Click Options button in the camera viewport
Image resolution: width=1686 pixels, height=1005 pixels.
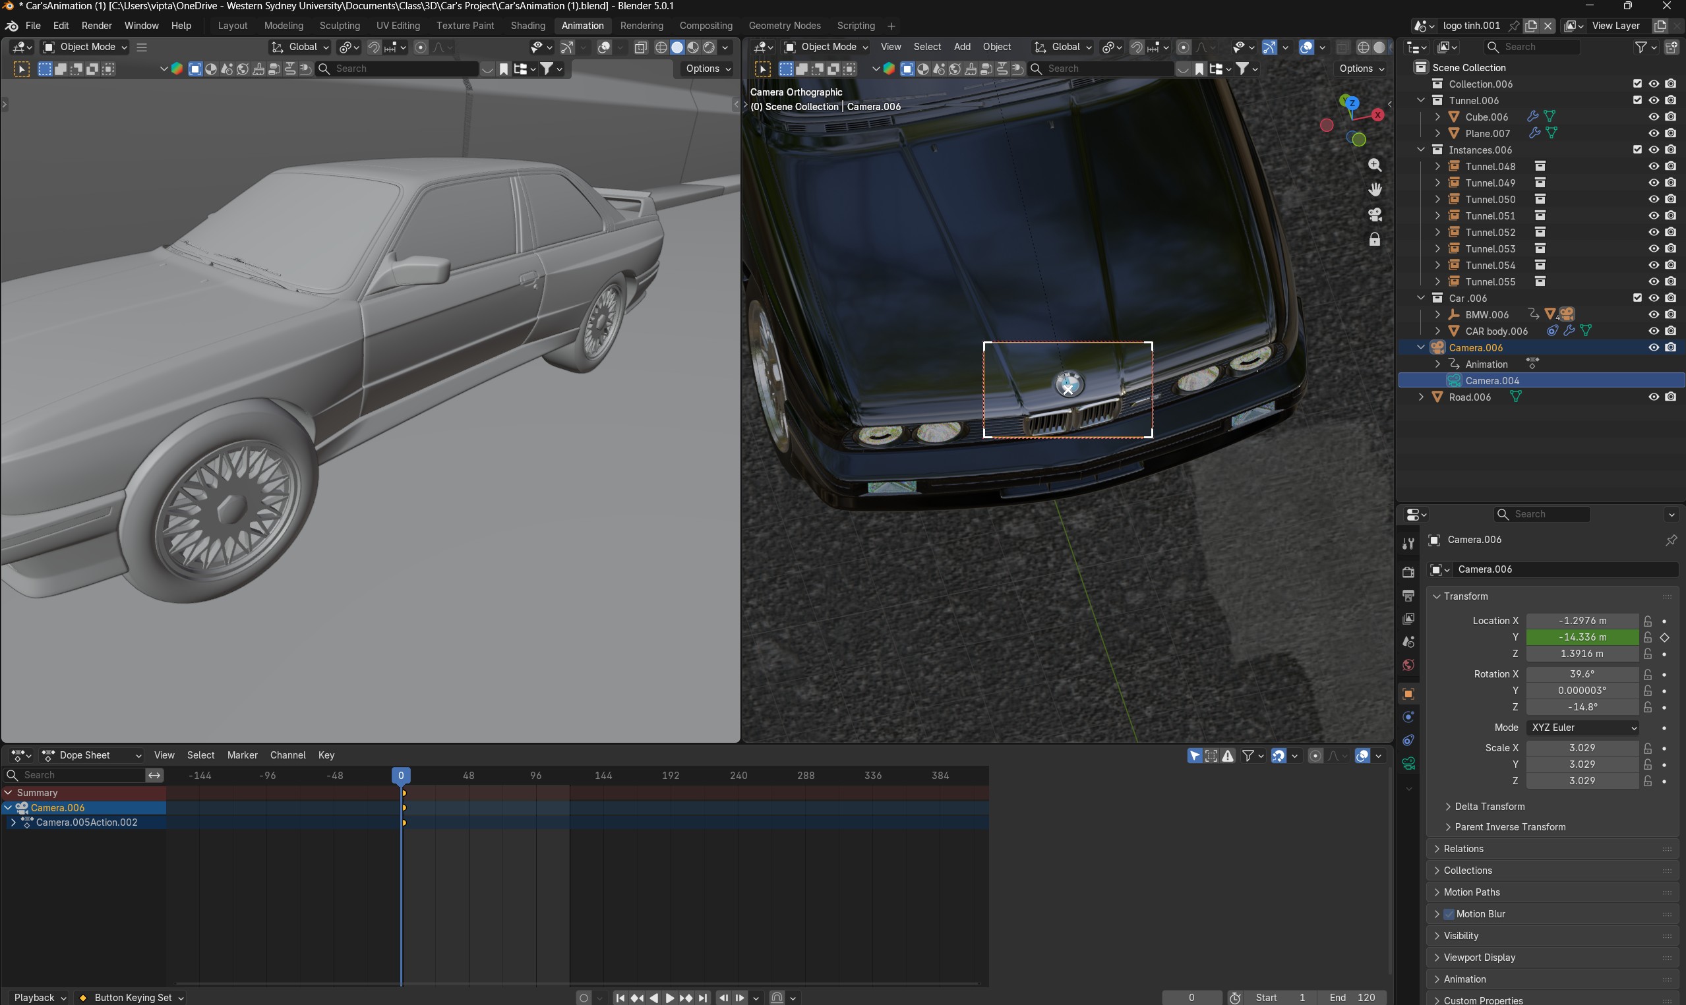tap(1362, 69)
